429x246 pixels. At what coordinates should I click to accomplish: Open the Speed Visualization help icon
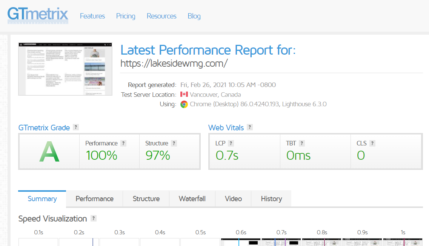[94, 218]
